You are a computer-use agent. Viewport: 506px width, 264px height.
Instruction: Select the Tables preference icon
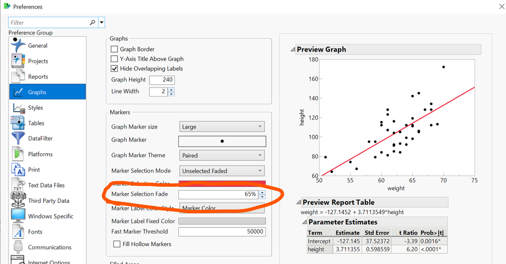click(x=19, y=123)
